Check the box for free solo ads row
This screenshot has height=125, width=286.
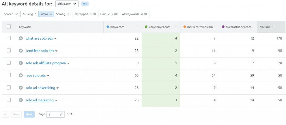[9, 75]
